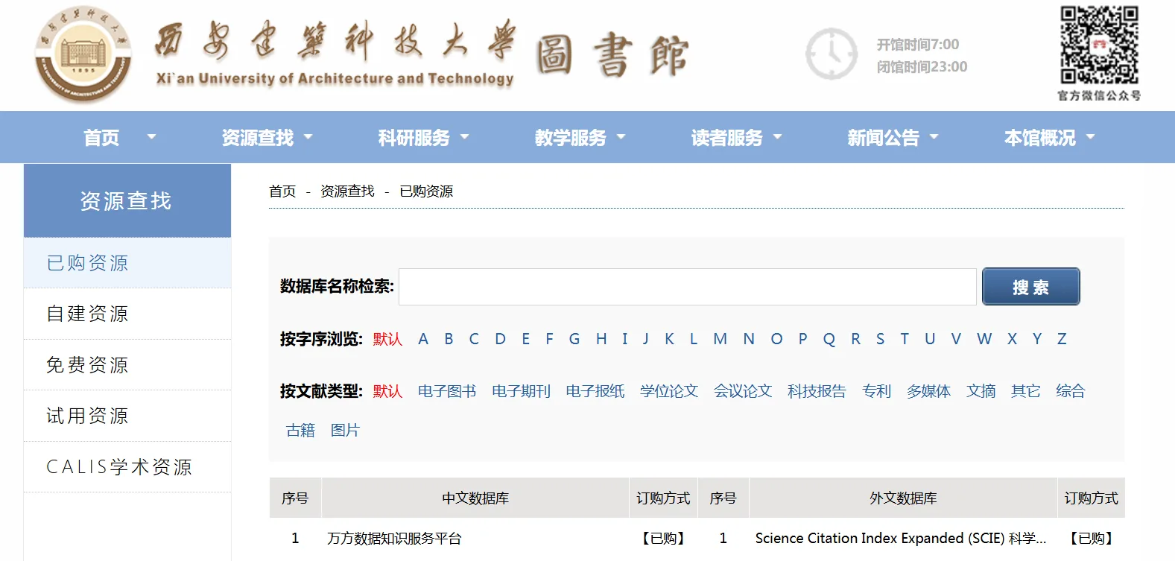Filter by 学位论文 document type
This screenshot has height=561, width=1175.
coord(669,391)
